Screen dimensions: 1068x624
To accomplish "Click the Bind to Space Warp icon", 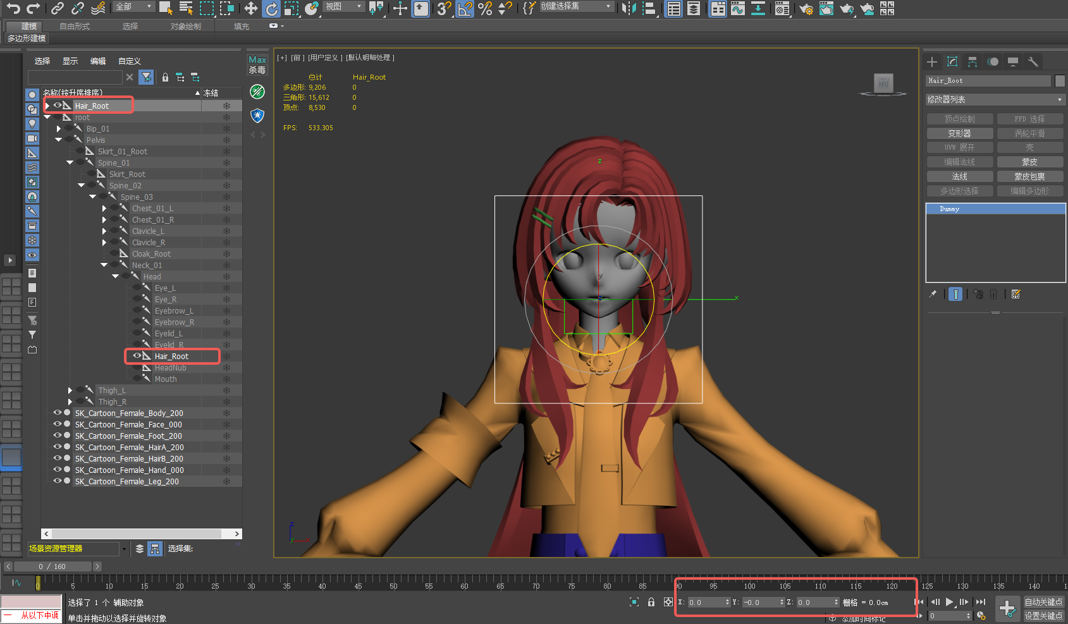I will coord(98,8).
